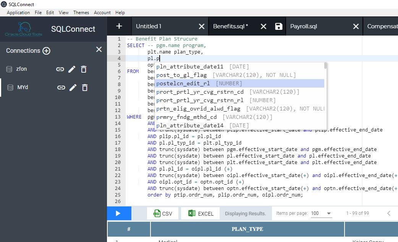Click the Oracle Cloud Tools logo
Viewport: 398px width, 242px height.
pos(24,29)
